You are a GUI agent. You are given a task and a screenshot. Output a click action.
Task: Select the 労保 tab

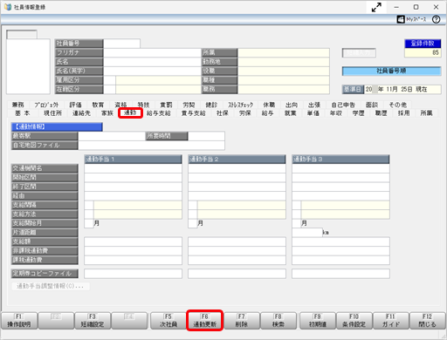pos(245,113)
